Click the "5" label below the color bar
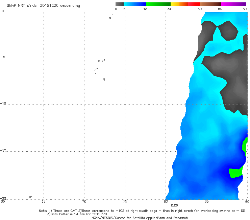 click(x=124, y=9)
